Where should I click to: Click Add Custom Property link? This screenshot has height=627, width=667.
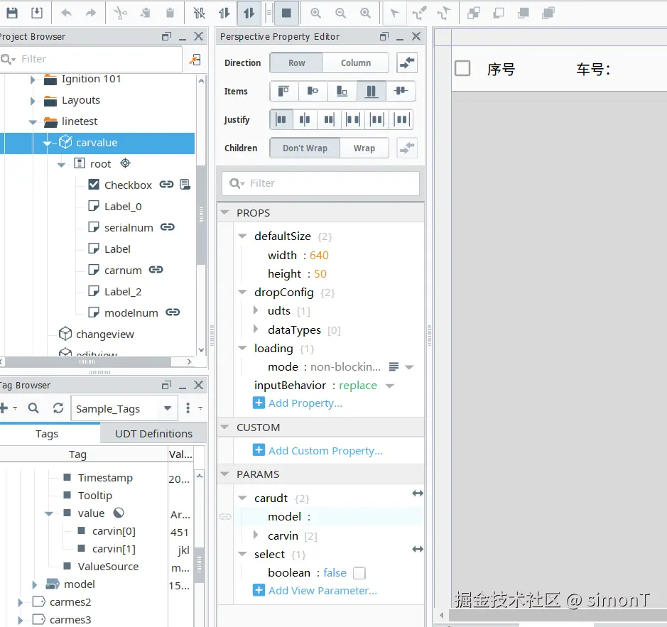tap(325, 450)
